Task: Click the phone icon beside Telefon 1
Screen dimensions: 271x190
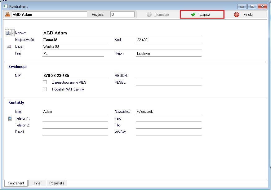Action: pos(10,118)
